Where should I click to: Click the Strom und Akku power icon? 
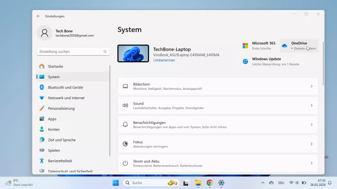pos(125,163)
